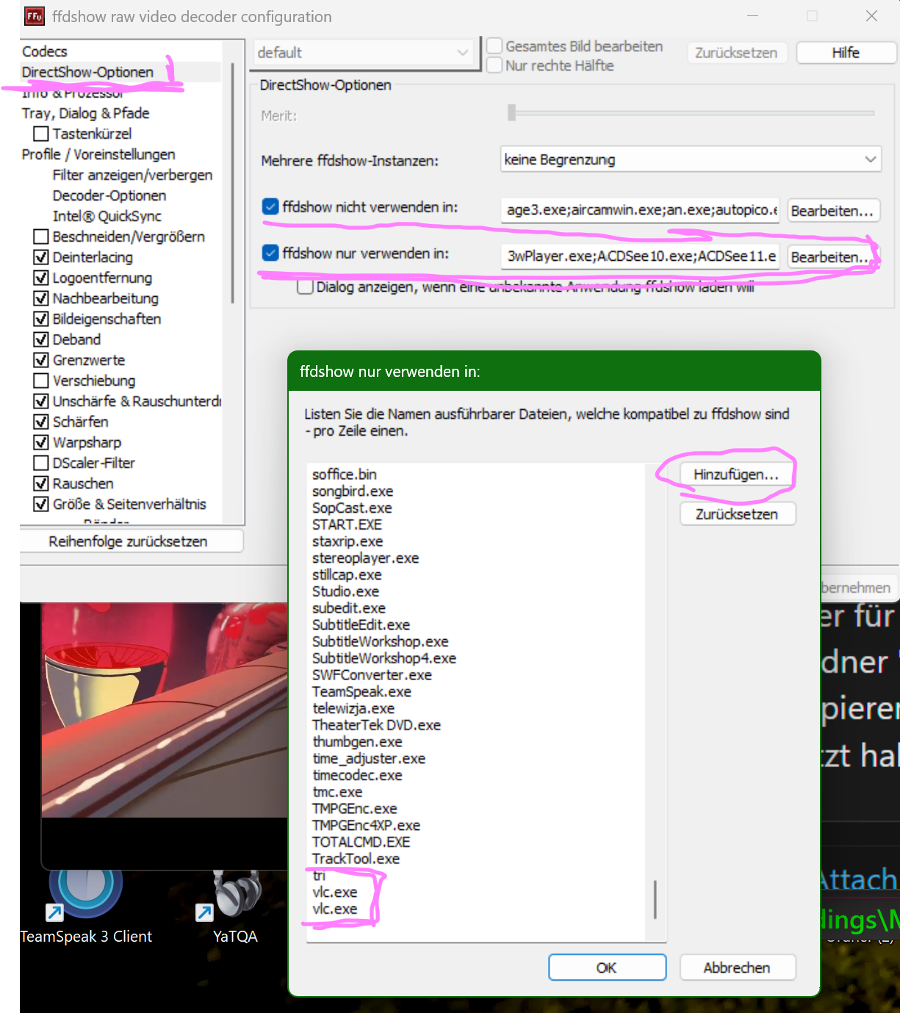Image resolution: width=900 pixels, height=1013 pixels.
Task: Click Hinzufügen in the dialog
Action: coord(736,475)
